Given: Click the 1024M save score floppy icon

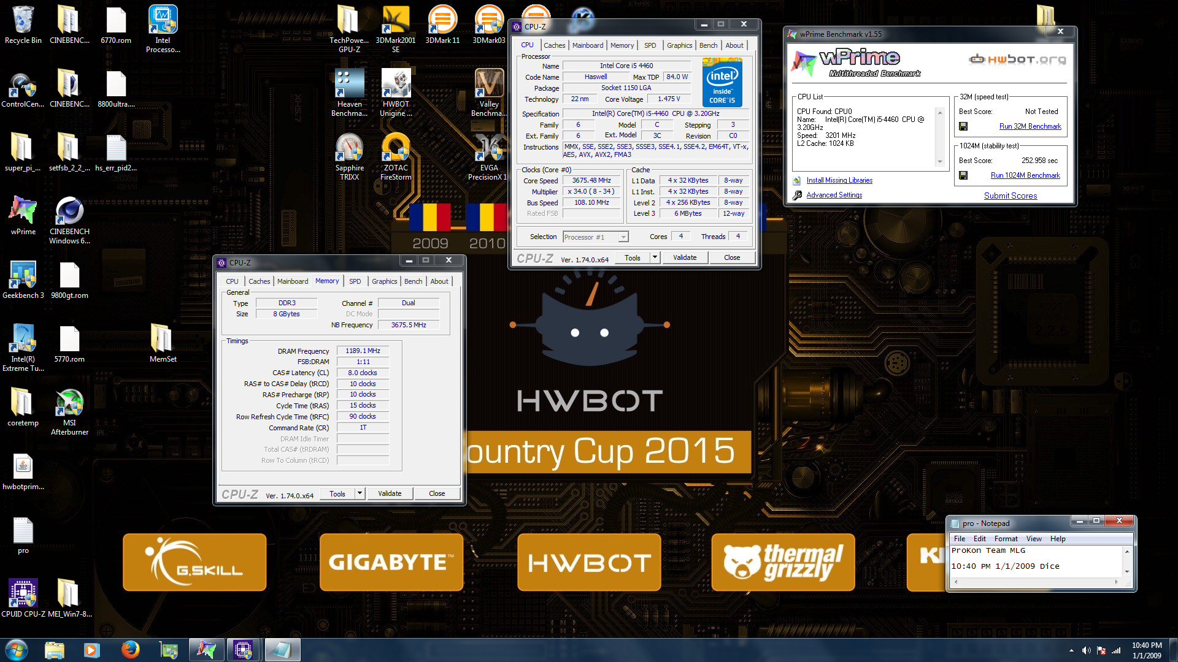Looking at the screenshot, I should pos(963,175).
